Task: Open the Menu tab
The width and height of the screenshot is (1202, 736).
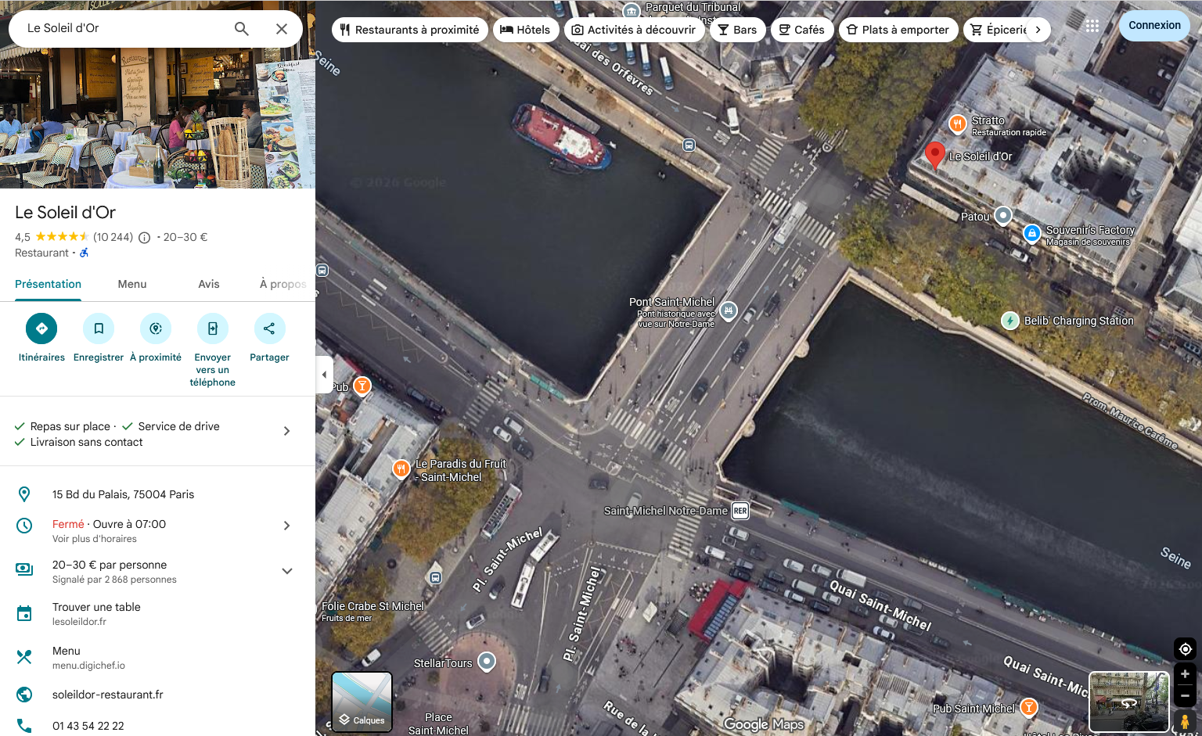Action: [132, 284]
